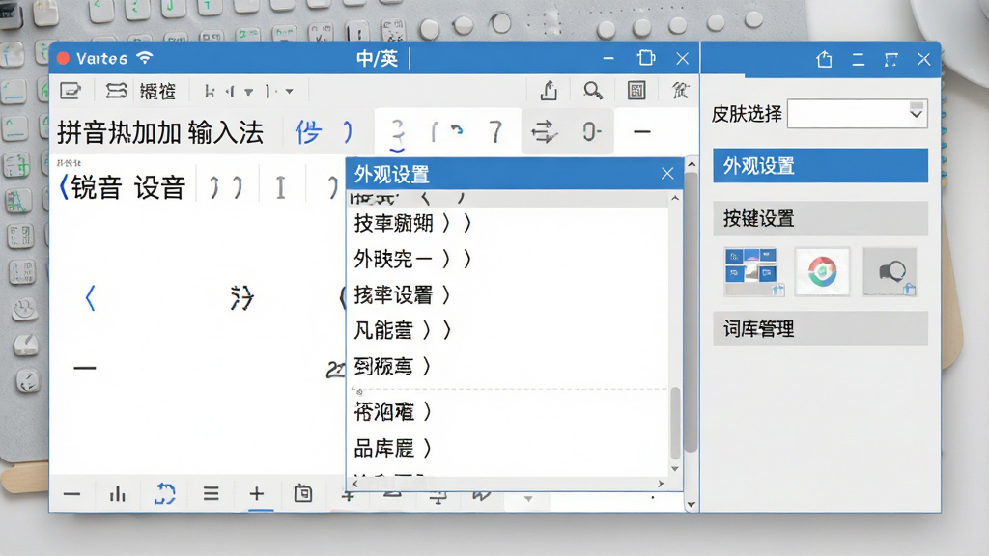Click the Wi-Fi icon in title bar
Viewport: 989px width, 556px height.
point(145,58)
